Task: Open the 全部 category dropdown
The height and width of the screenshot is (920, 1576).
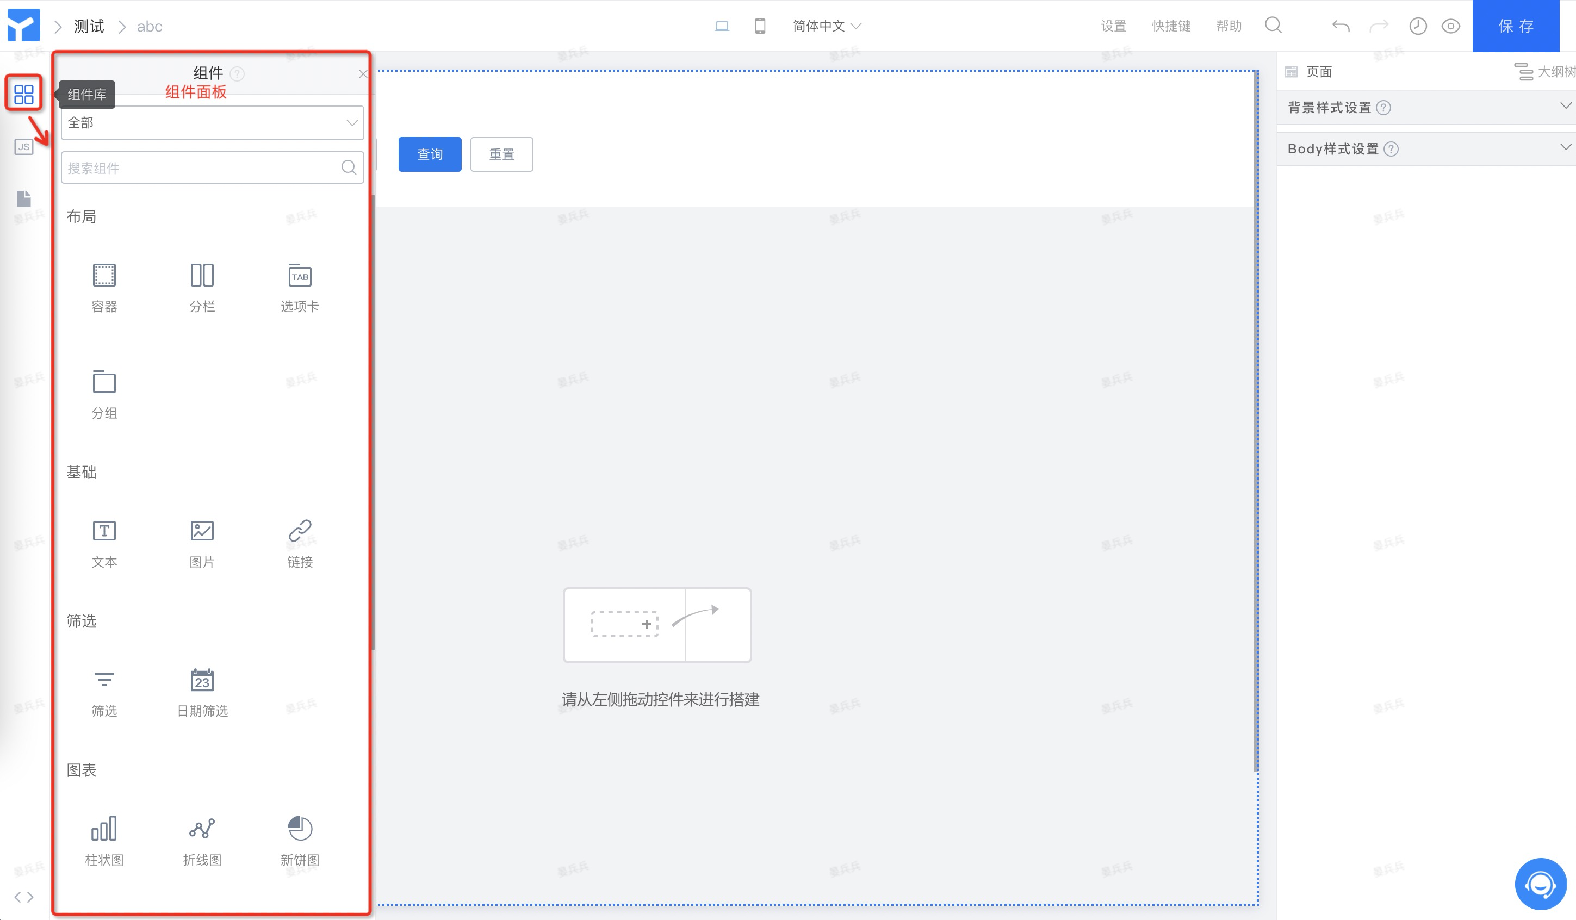Action: click(x=212, y=122)
